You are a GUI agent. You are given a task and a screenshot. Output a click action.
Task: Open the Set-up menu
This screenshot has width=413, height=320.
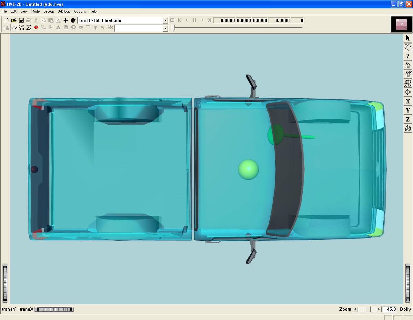[49, 11]
